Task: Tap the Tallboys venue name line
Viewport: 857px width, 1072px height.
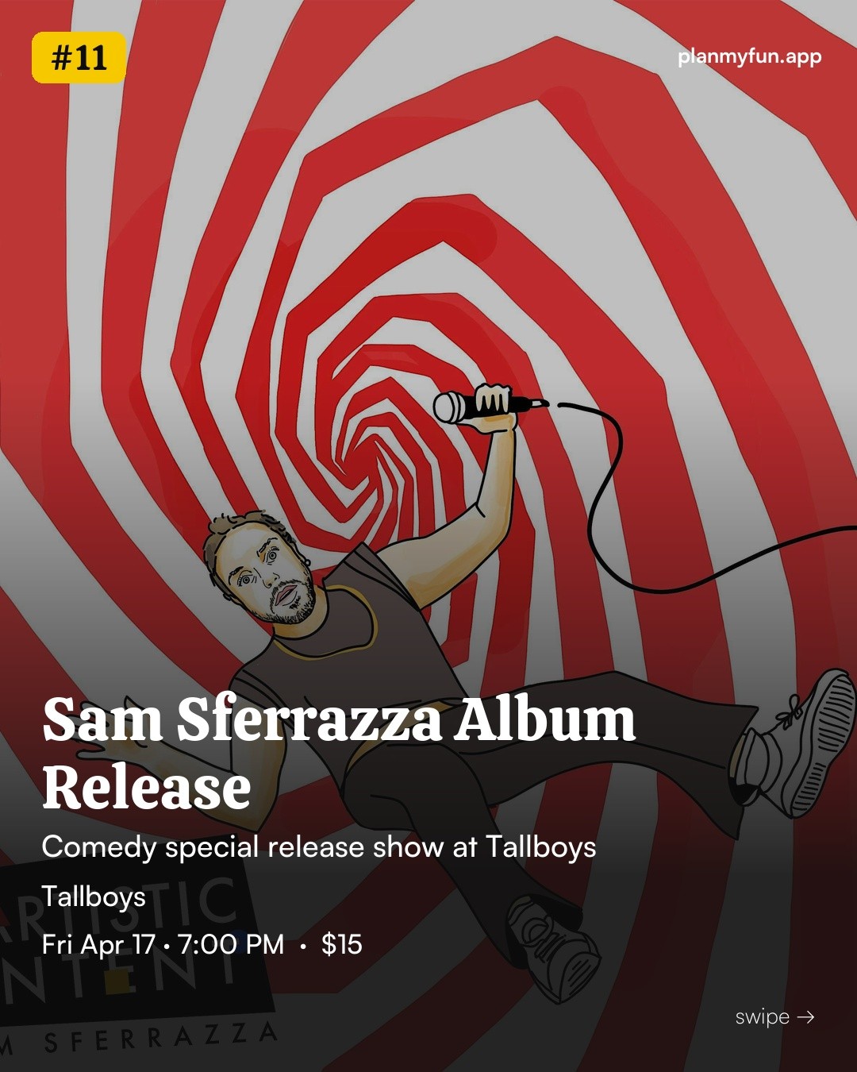Action: tap(94, 897)
